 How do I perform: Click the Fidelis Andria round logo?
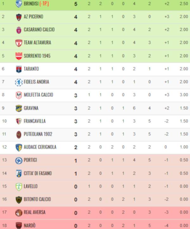(19, 82)
